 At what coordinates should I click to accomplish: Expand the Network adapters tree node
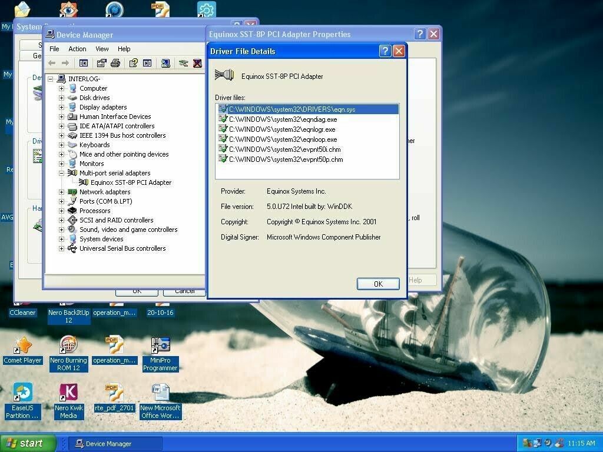pos(61,192)
